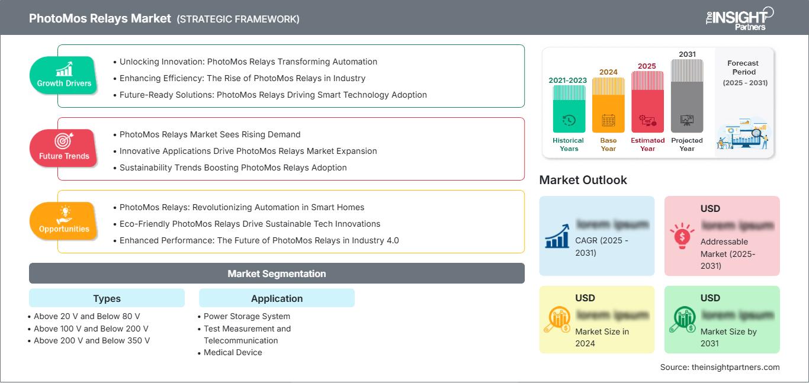The image size is (809, 383).
Task: Click the Future Trends target icon
Action: 63,141
